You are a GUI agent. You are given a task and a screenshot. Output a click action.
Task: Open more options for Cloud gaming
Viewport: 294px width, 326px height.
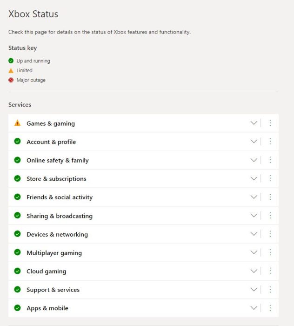[x=270, y=271]
